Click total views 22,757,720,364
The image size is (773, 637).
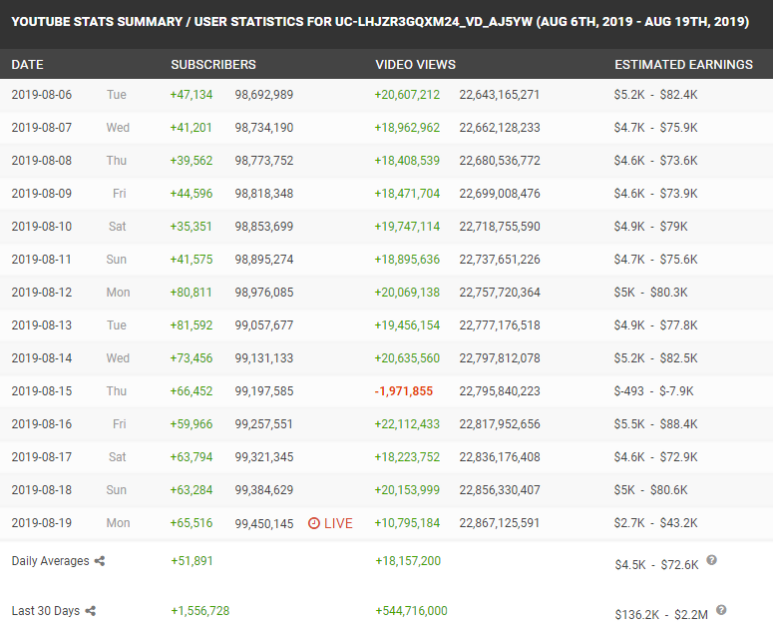pos(500,293)
